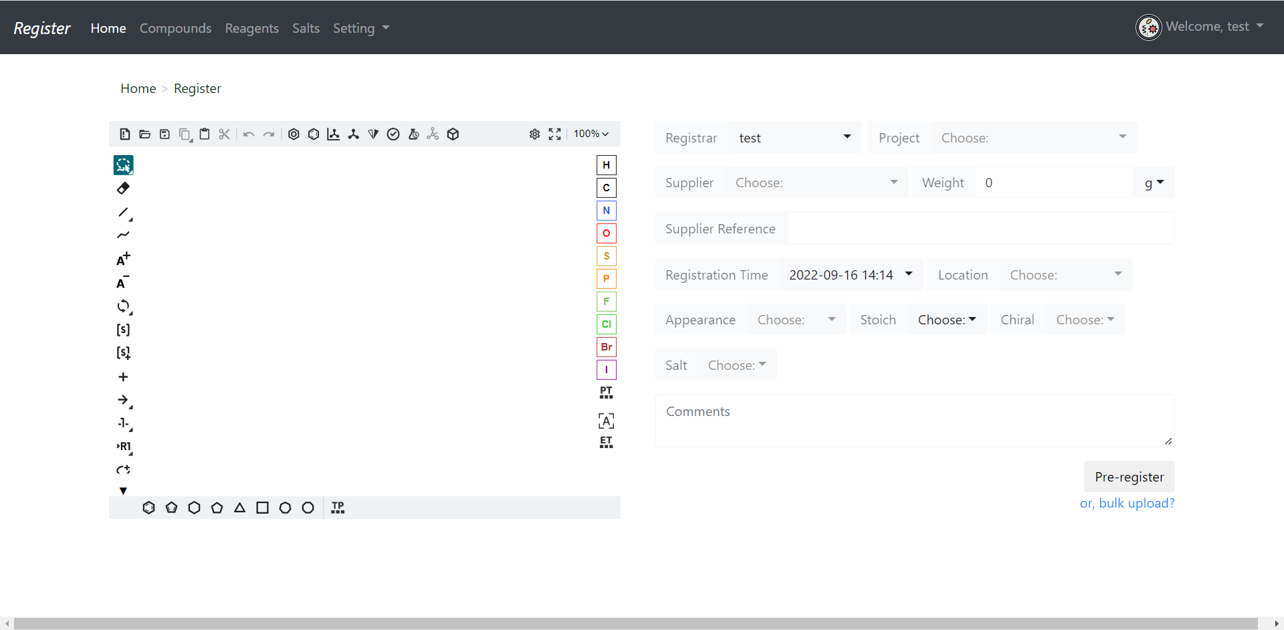Open the Compounds nav item
Image resolution: width=1284 pixels, height=630 pixels.
175,28
